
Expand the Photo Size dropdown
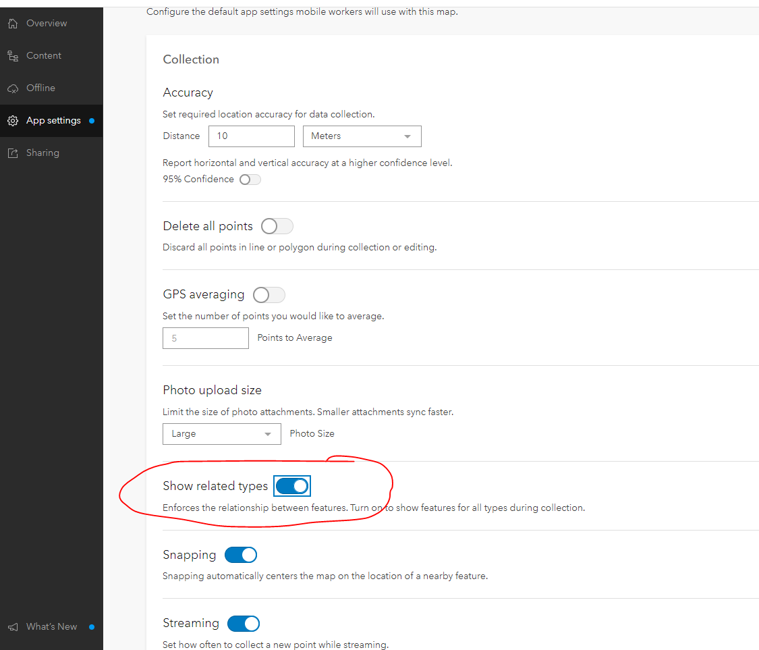[221, 434]
